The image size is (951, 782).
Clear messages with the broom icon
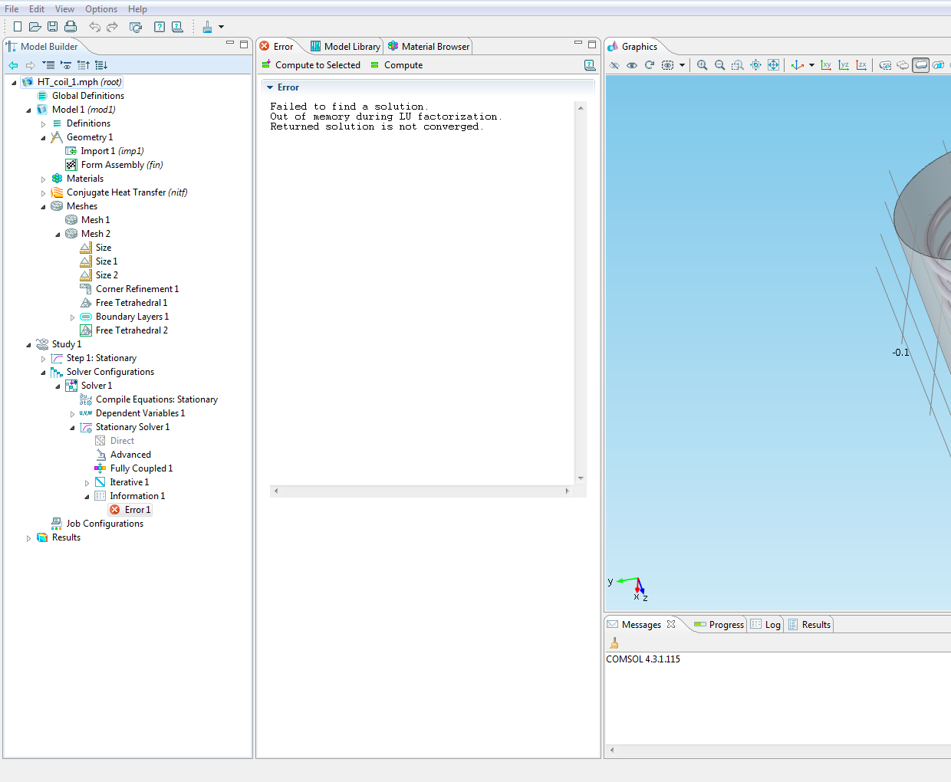[614, 643]
